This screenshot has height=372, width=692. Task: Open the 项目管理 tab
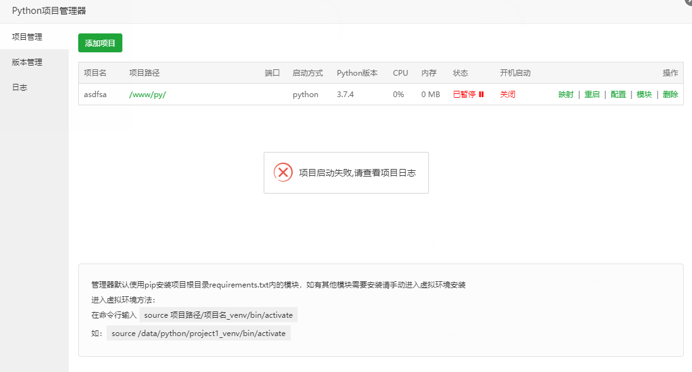35,37
